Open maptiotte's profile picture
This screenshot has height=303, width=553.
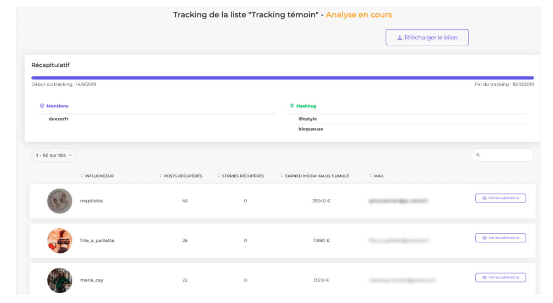pos(60,201)
